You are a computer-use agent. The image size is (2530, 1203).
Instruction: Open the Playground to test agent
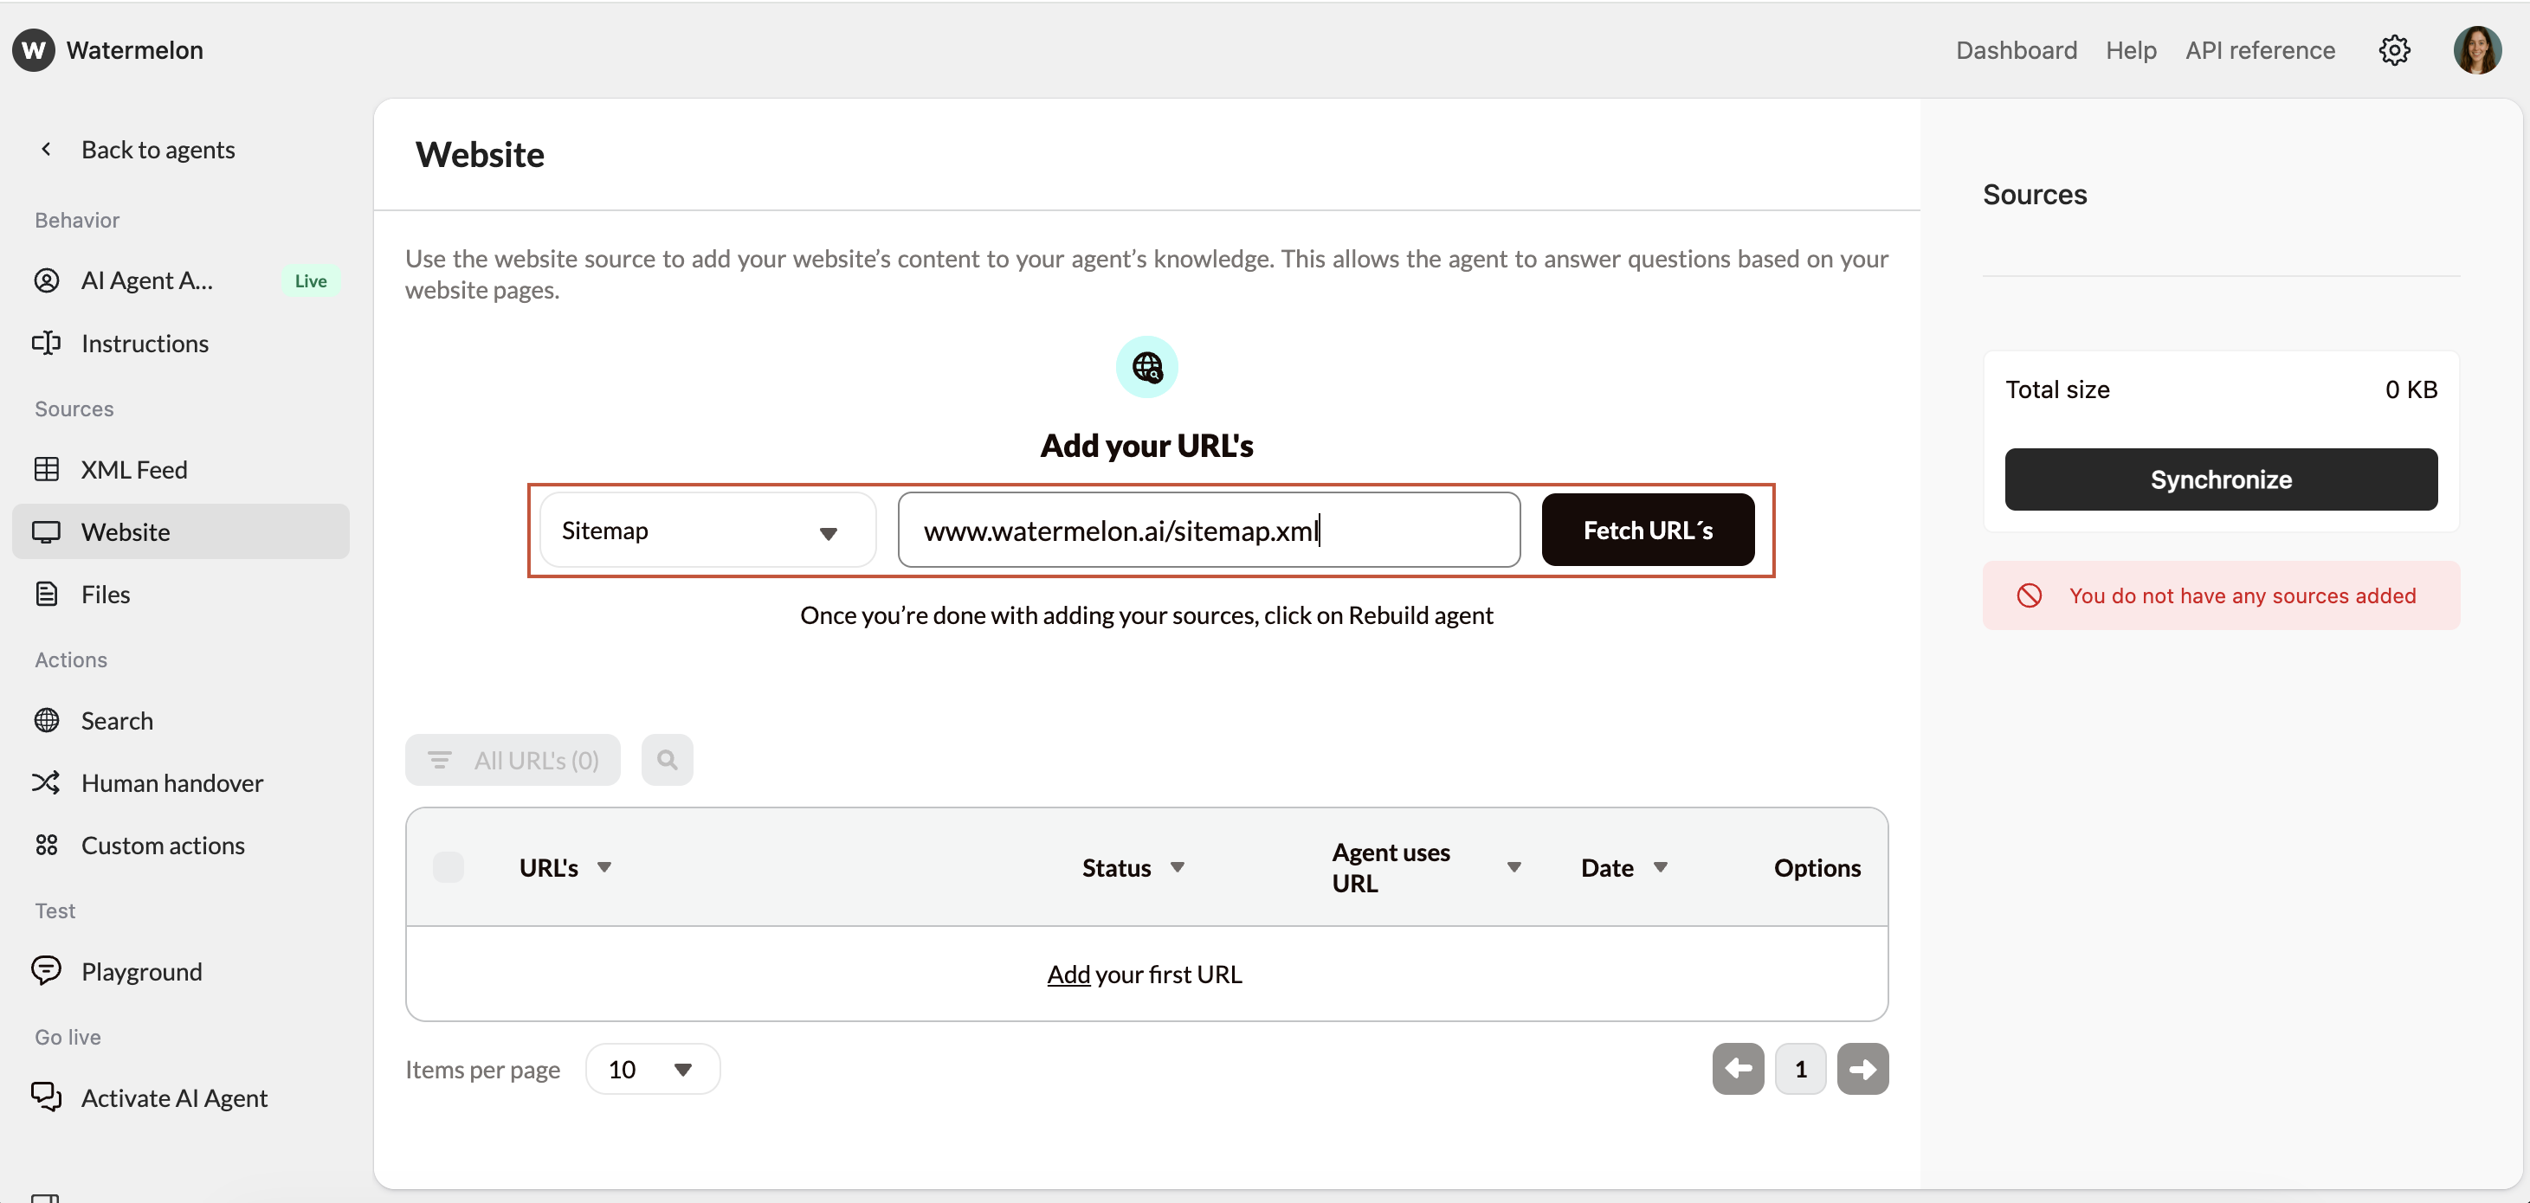[x=141, y=971]
